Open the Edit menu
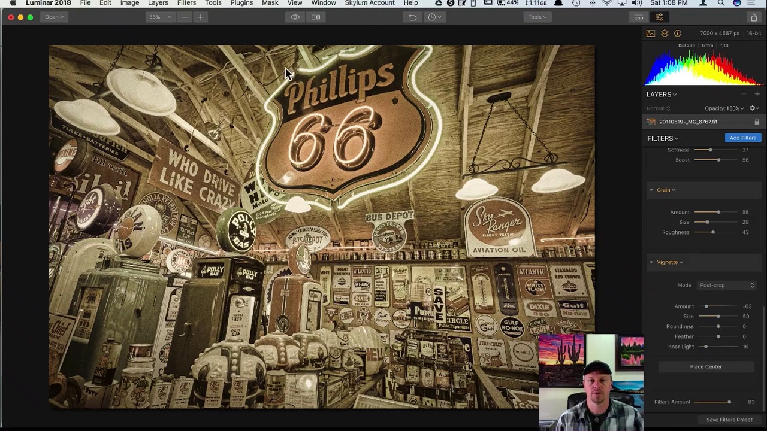Screen dimensions: 767x431 [105, 4]
